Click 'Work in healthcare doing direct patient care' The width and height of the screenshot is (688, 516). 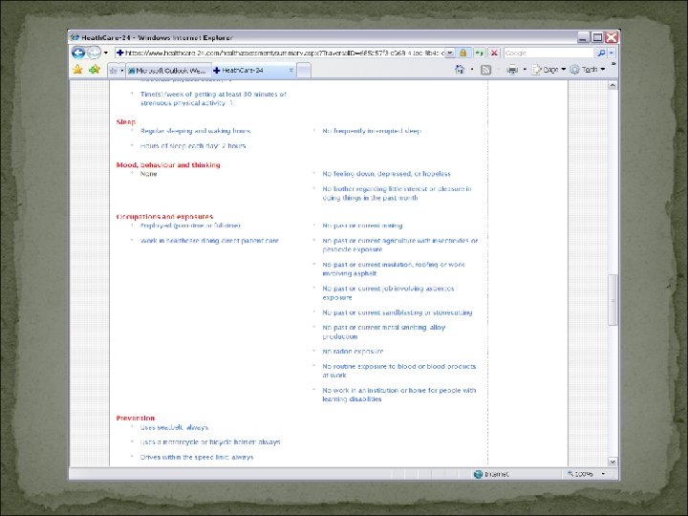click(209, 241)
